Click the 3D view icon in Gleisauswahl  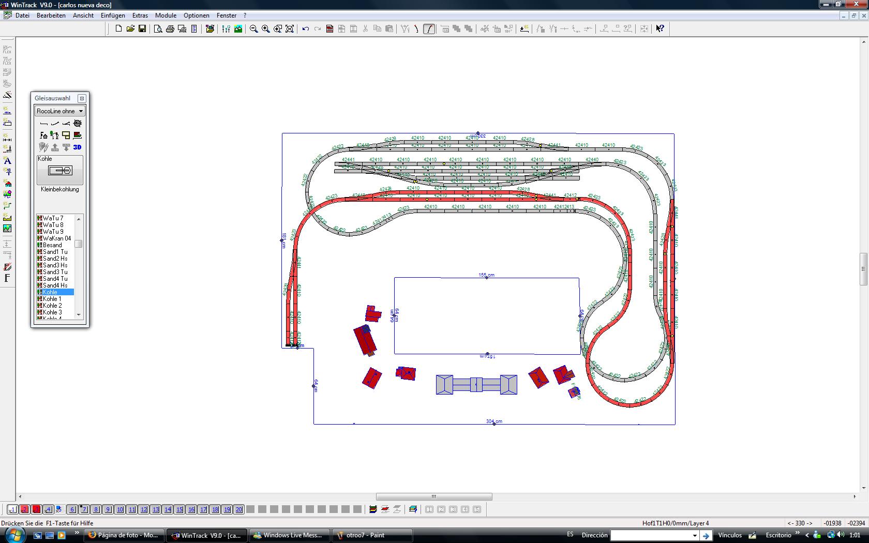(77, 147)
